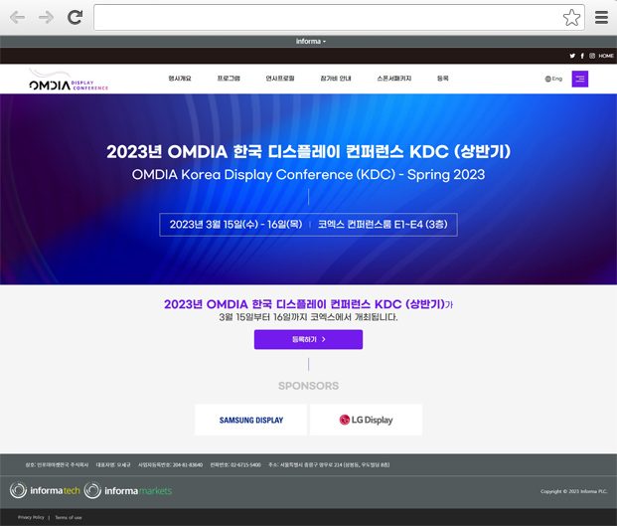Viewport: 617px width, 526px height.
Task: Open the 스폰서패키지 menu item
Action: click(x=393, y=79)
